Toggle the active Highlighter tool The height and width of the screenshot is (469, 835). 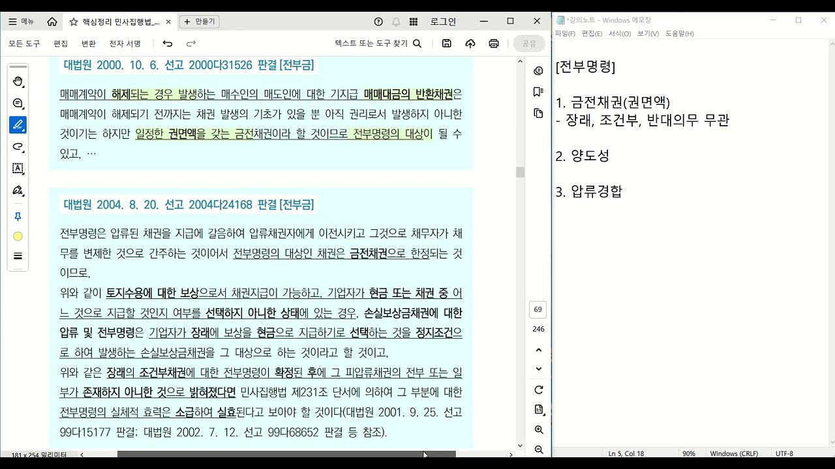(18, 125)
